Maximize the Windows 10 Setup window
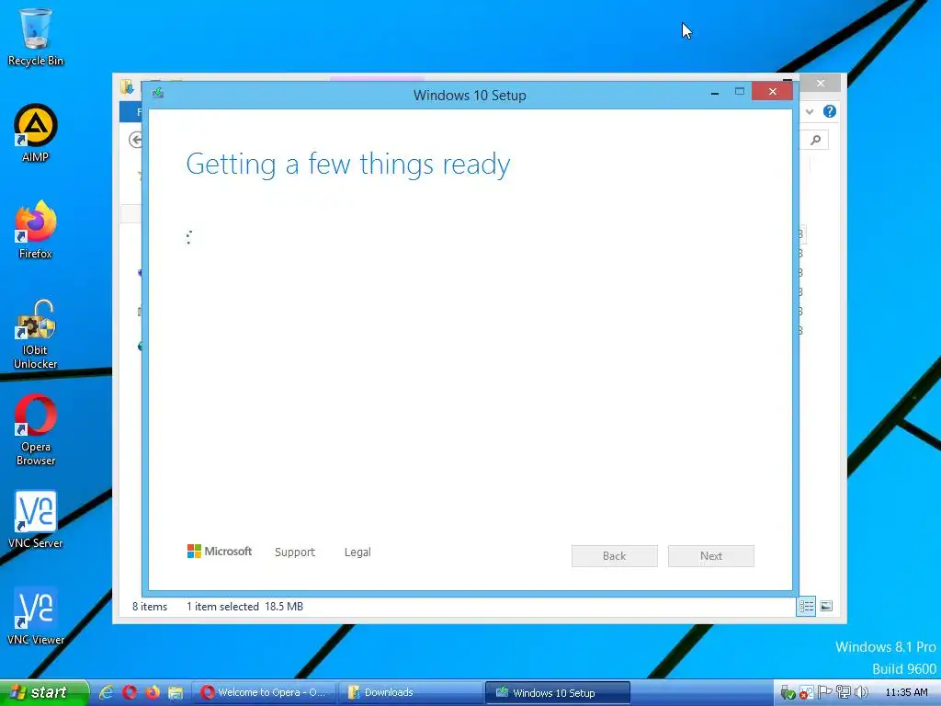 (740, 92)
